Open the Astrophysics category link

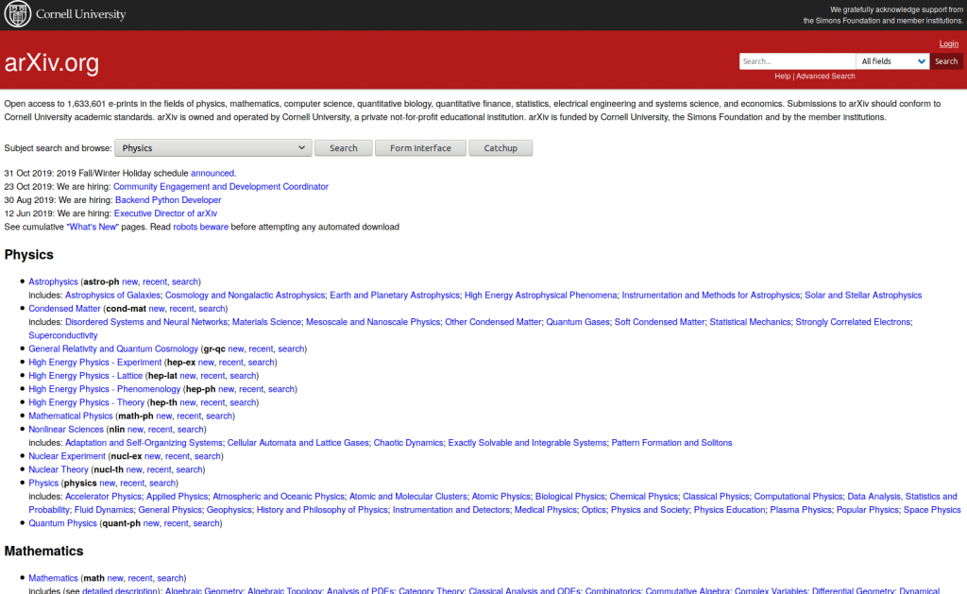coord(53,281)
